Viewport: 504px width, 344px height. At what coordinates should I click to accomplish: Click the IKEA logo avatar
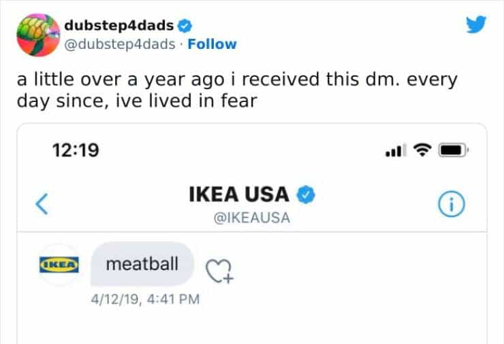click(x=59, y=264)
